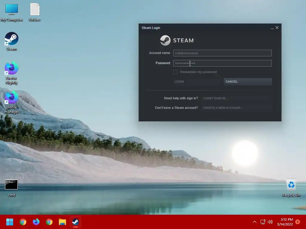306x229 pixels.
Task: Focus the Account name field
Action: coord(222,53)
